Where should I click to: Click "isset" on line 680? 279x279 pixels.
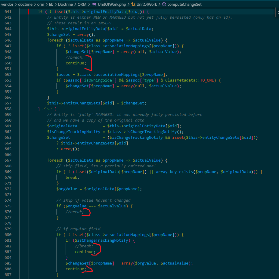78,234
